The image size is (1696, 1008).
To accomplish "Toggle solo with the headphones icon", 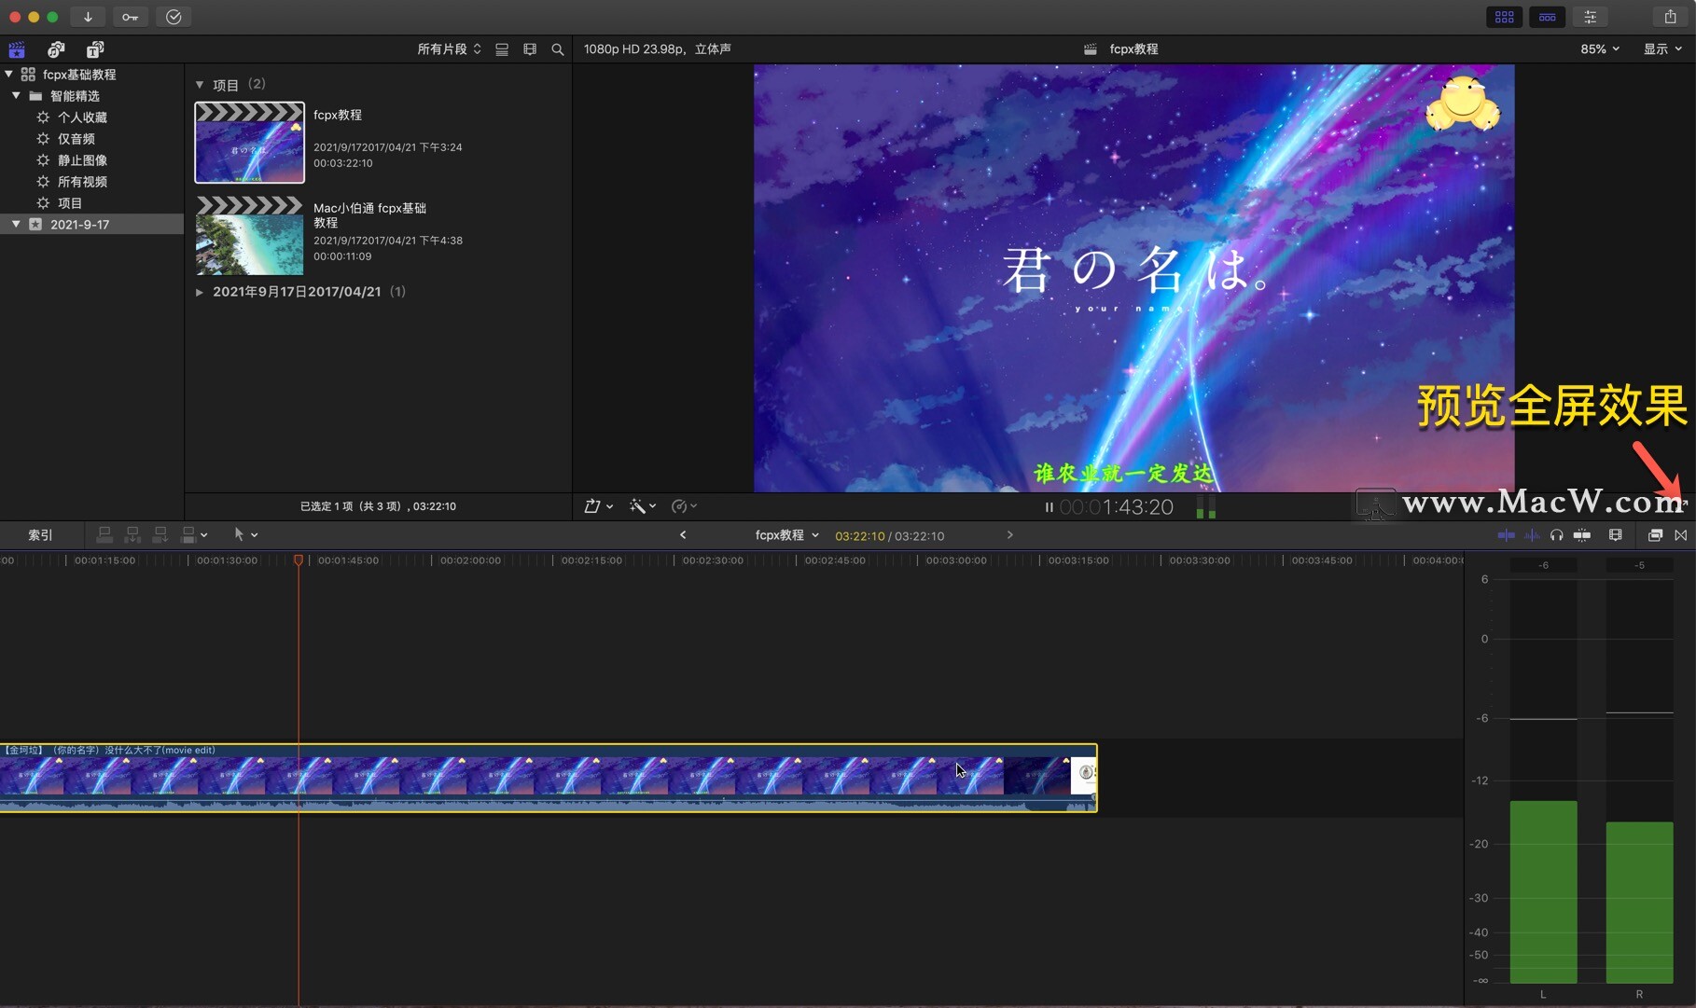I will (1556, 535).
